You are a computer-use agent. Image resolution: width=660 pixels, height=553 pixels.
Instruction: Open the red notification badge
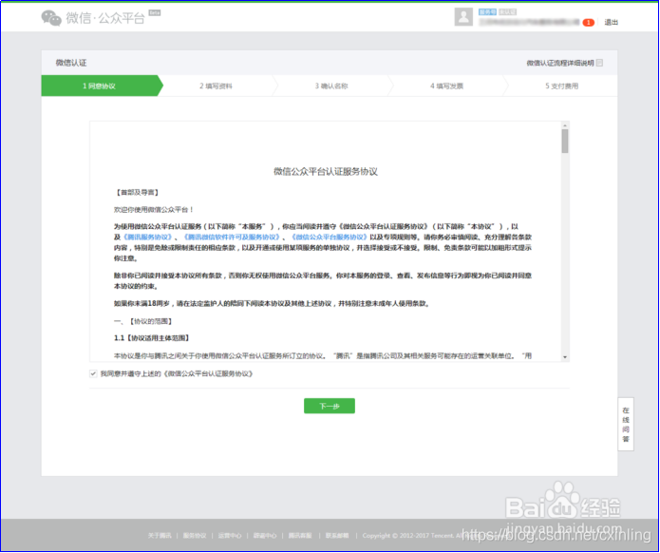pos(588,22)
